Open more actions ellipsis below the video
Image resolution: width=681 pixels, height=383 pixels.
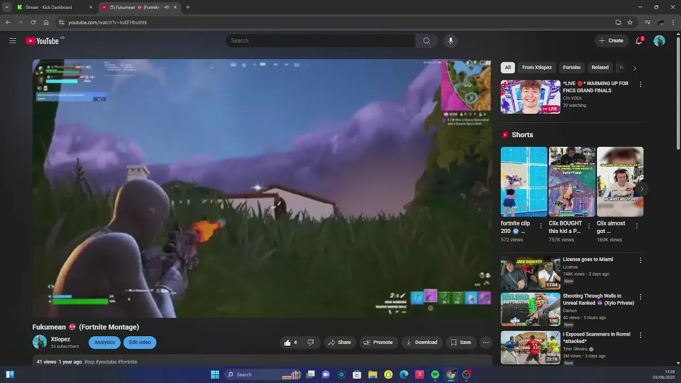486,343
